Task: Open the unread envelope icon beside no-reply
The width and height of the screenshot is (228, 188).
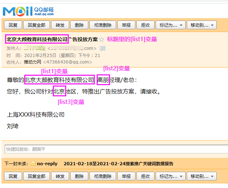Action: [33, 163]
